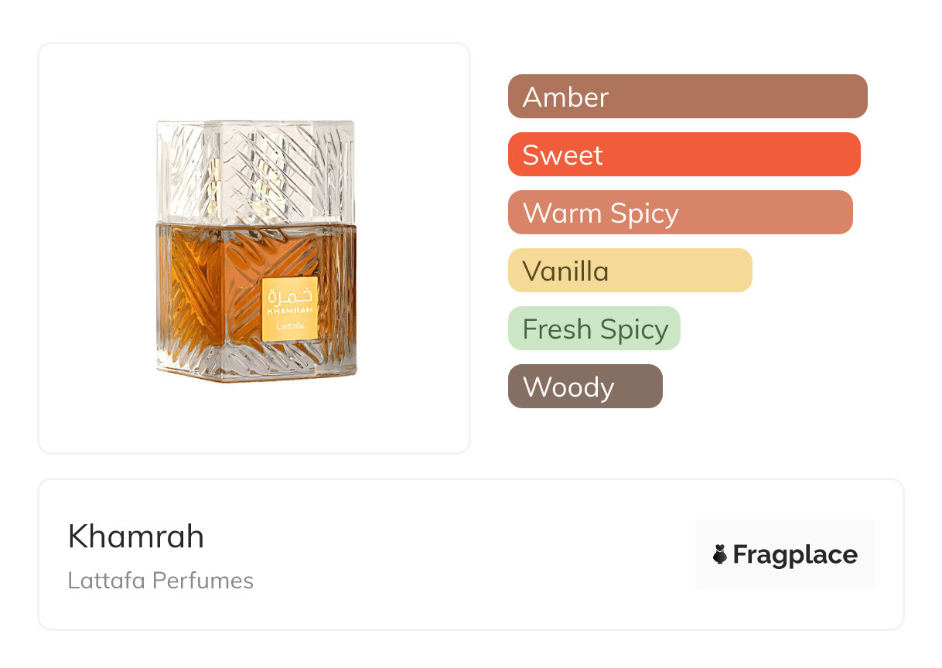Pick the Vanilla accord bar
The width and height of the screenshot is (942, 668).
pos(630,271)
